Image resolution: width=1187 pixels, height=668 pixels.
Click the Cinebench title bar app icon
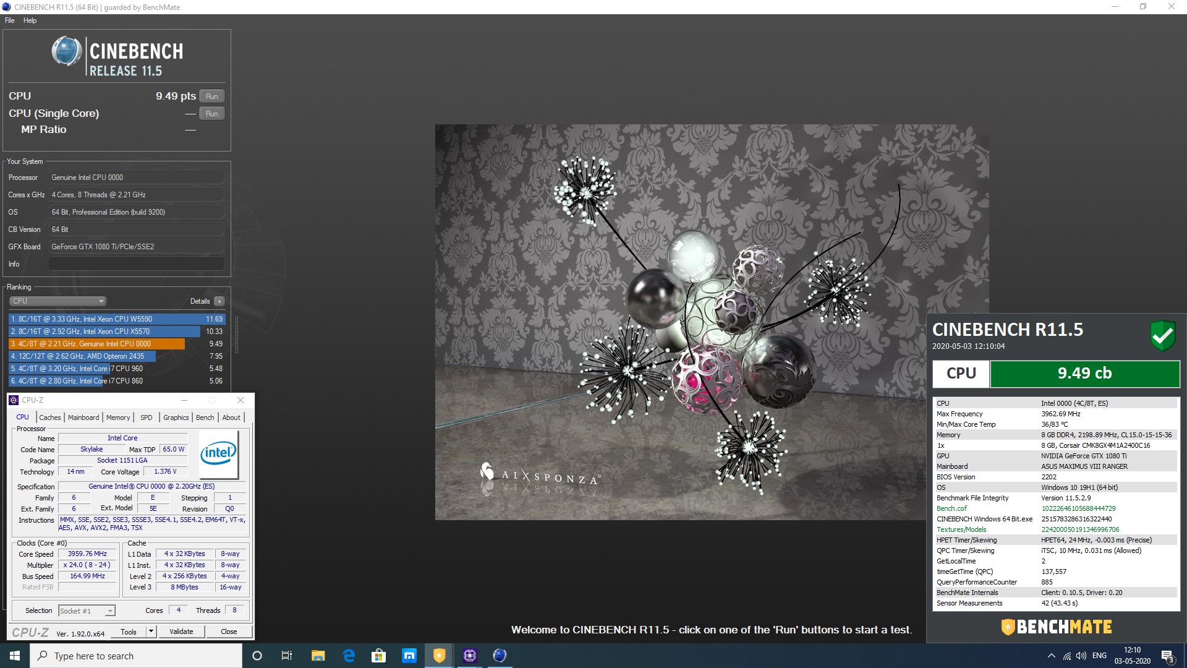[7, 7]
